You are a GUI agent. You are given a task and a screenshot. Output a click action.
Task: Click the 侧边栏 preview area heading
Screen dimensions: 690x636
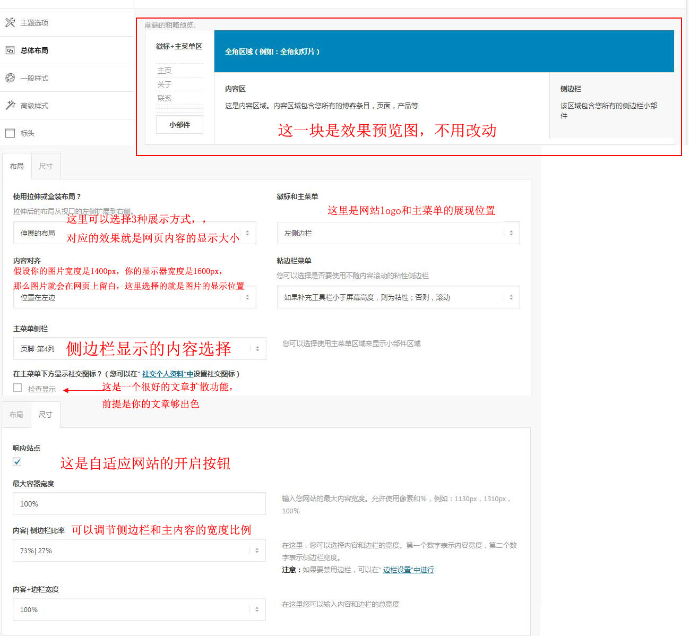(x=571, y=89)
